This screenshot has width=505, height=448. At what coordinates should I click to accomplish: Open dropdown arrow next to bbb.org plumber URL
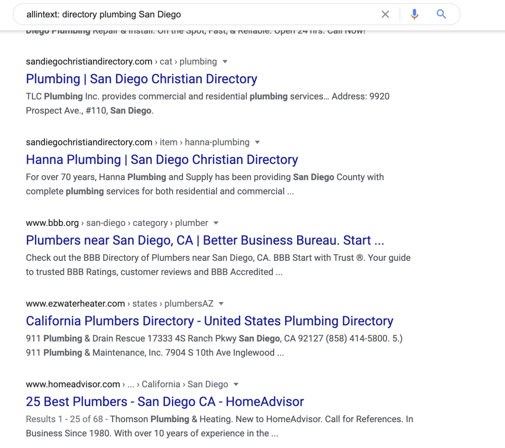(x=216, y=223)
